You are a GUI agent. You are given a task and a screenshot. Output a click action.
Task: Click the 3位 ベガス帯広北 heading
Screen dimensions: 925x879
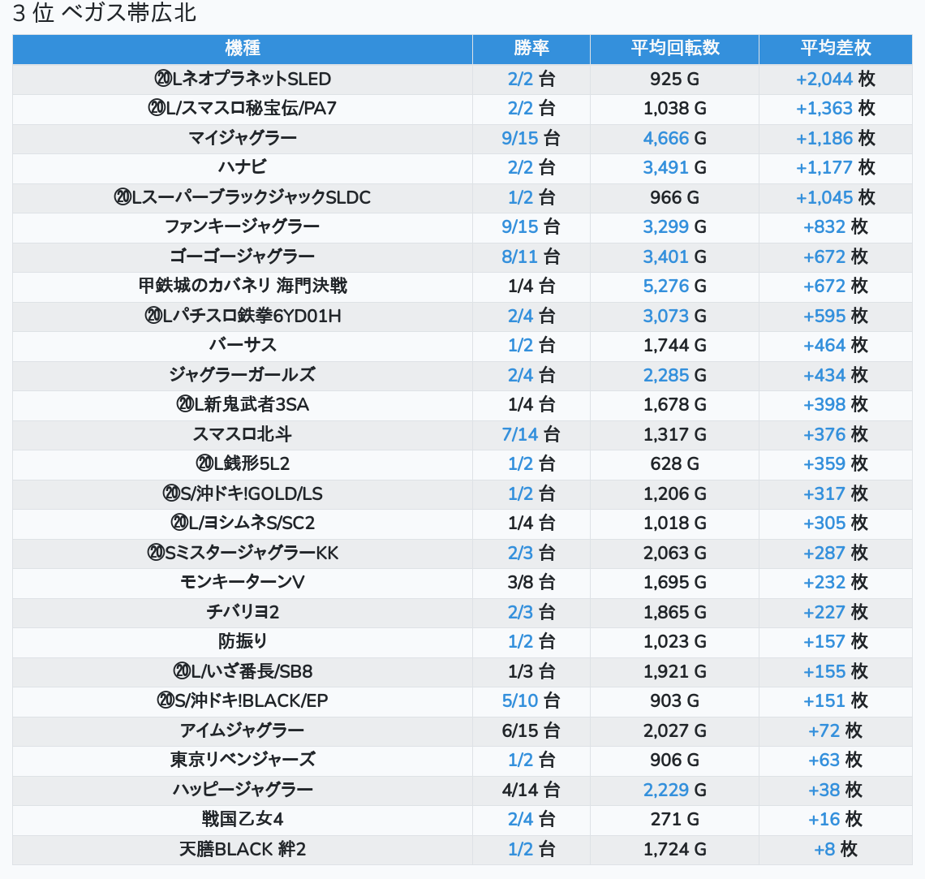pos(105,14)
